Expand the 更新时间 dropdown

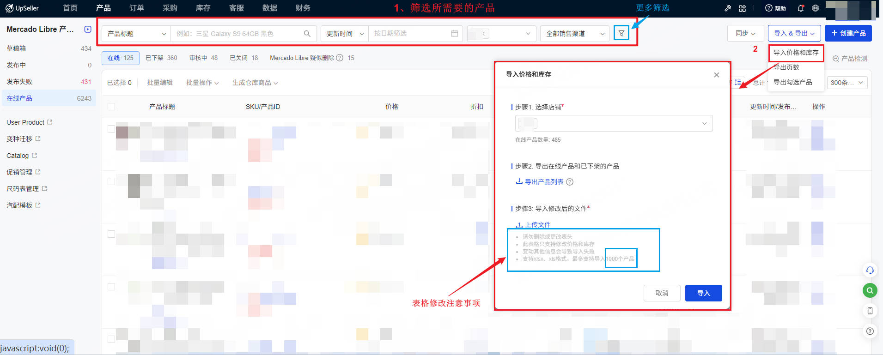[x=345, y=34]
